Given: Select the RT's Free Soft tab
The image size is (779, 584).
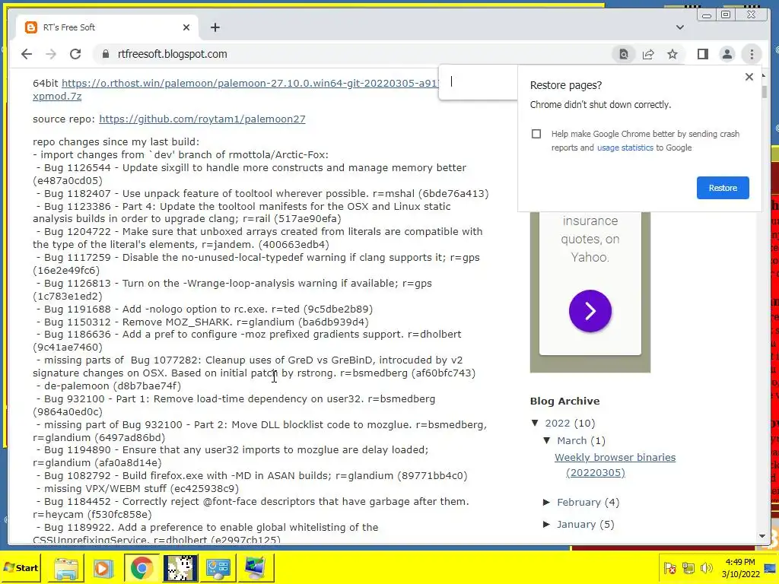Looking at the screenshot, I should (107, 27).
